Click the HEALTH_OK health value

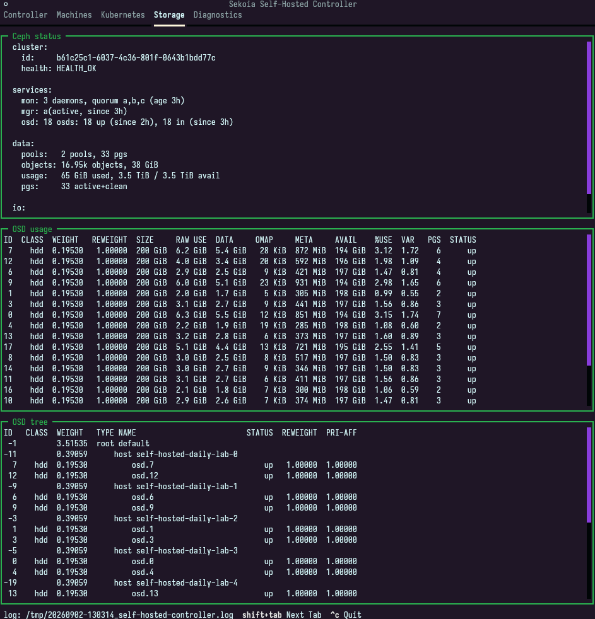pos(76,68)
